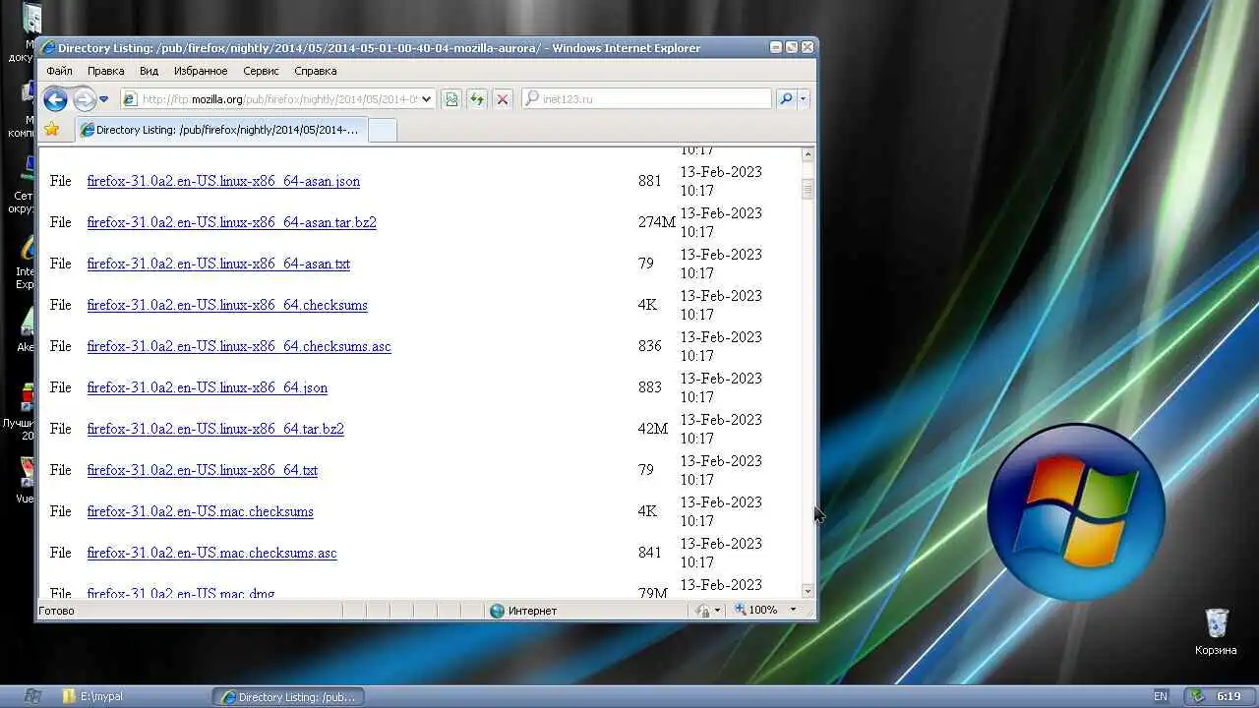Expand the zoom level dropdown arrow
This screenshot has width=1259, height=708.
(x=793, y=611)
